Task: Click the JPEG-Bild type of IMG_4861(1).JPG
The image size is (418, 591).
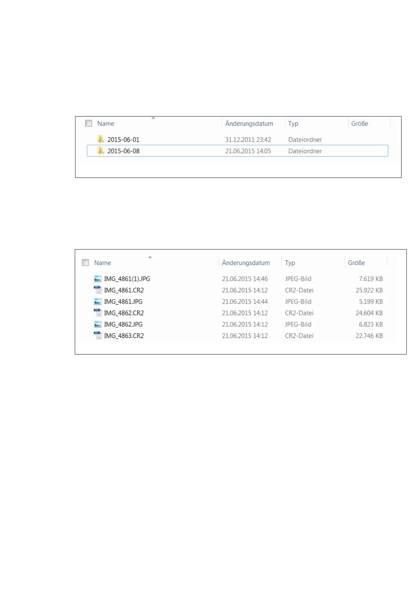Action: click(298, 279)
